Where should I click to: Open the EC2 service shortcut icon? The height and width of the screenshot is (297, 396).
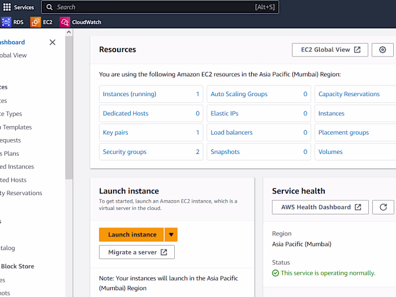pos(35,22)
